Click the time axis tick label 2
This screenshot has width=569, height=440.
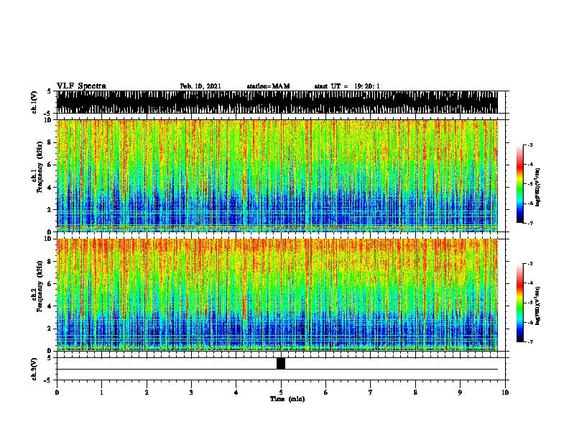[147, 393]
